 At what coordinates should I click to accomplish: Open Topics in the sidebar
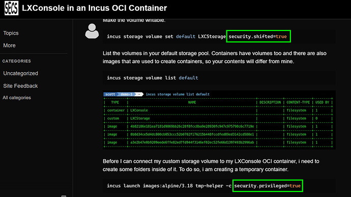tap(11, 33)
